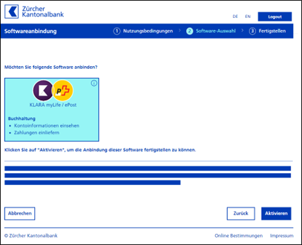
Task: Open the Impressum link
Action: (281, 236)
